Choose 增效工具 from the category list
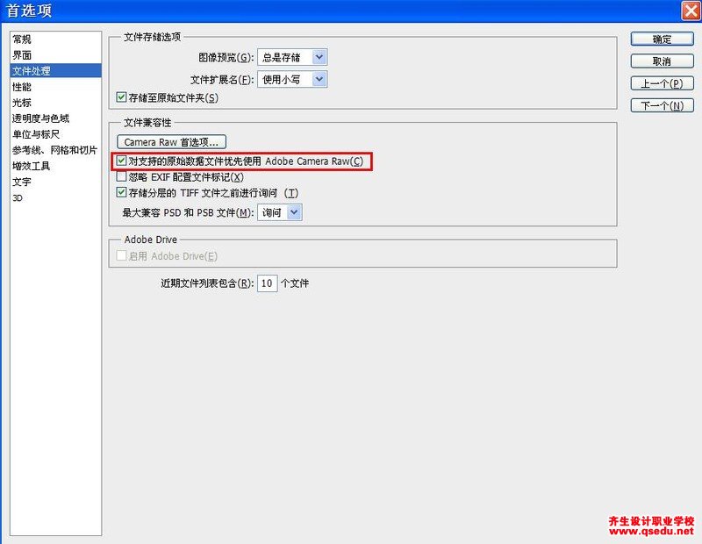 click(x=32, y=166)
